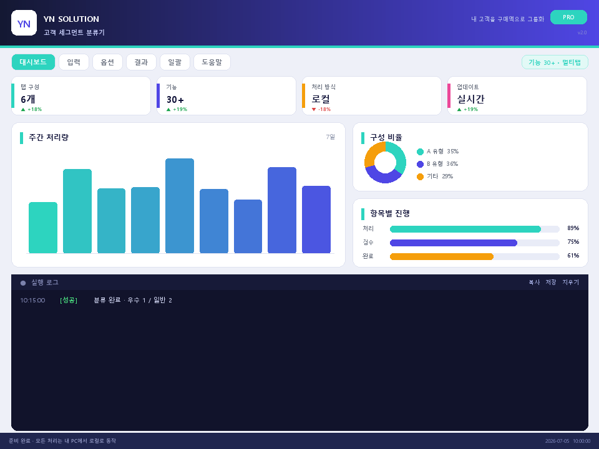The height and width of the screenshot is (449, 599).
Task: Click 지우기 to clear the log
Action: pyautogui.click(x=571, y=282)
